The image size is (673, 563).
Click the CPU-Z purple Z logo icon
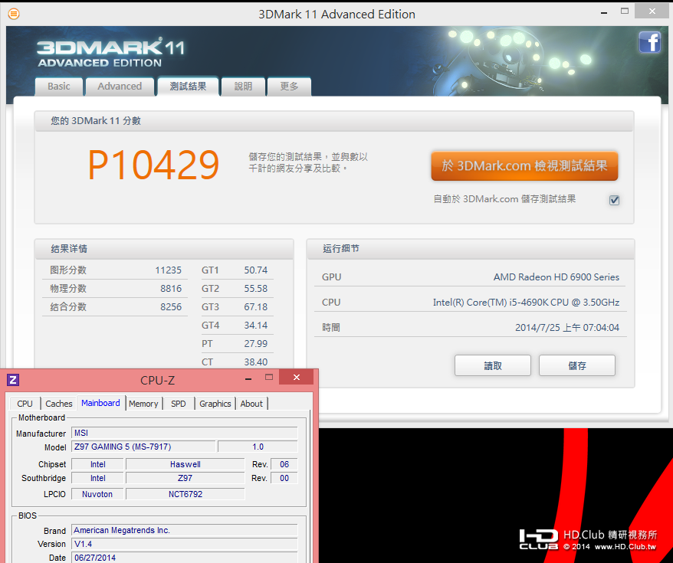(x=13, y=379)
